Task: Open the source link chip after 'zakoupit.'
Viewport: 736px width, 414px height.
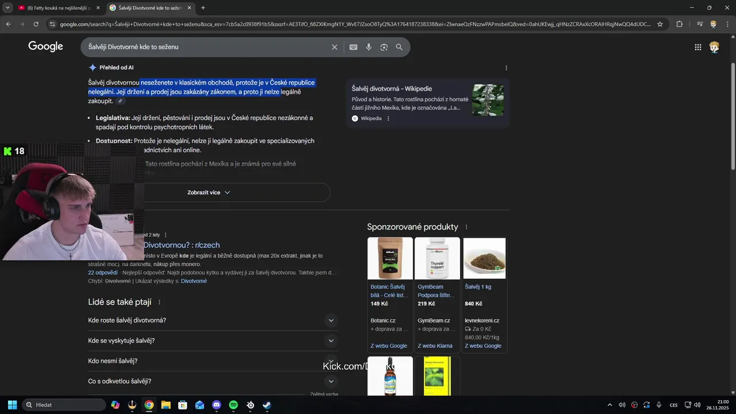Action: click(120, 101)
